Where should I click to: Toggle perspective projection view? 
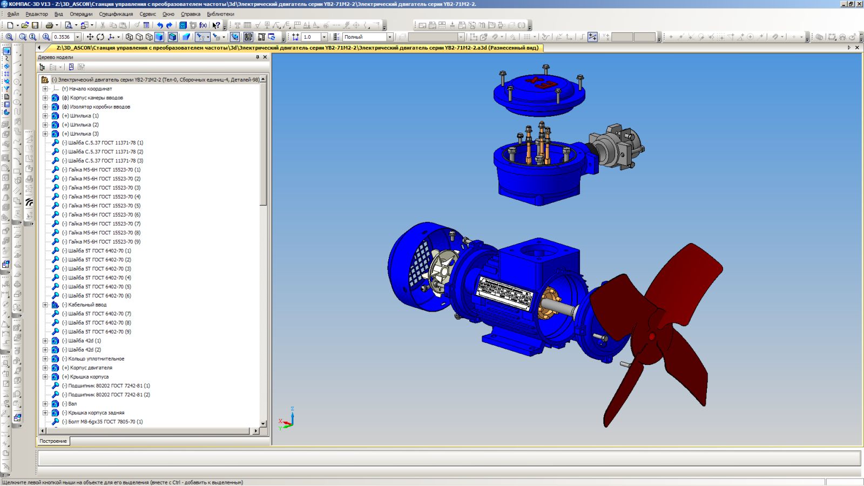pyautogui.click(x=186, y=37)
